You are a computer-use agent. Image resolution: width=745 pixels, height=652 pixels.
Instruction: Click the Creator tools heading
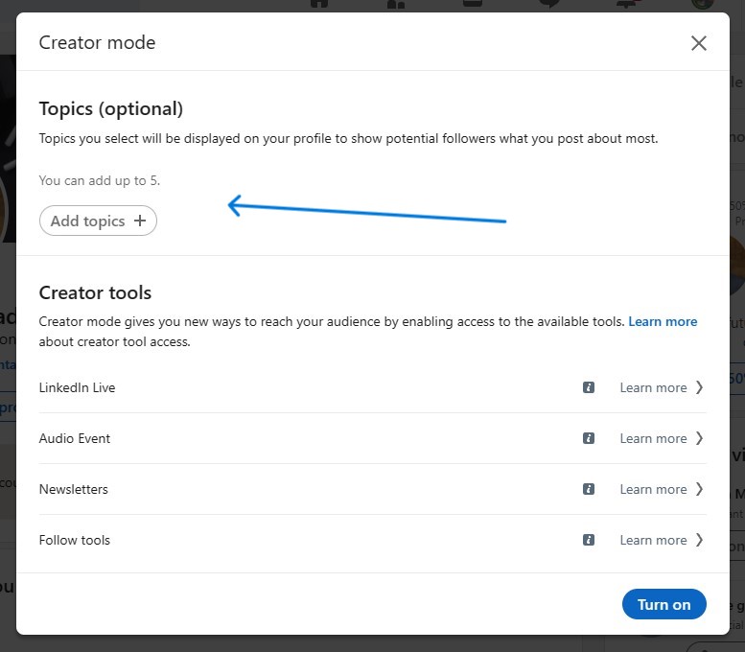pos(95,292)
